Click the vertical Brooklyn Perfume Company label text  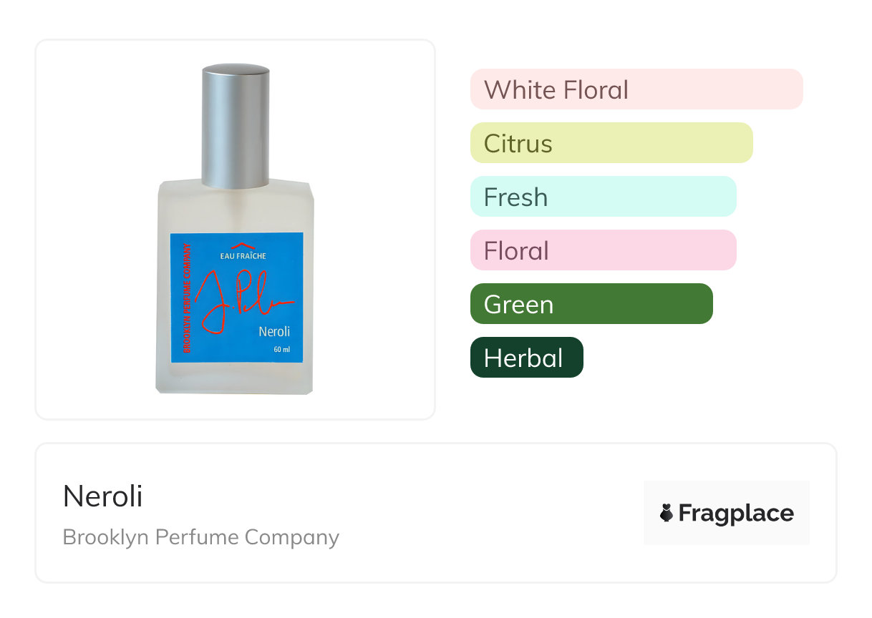tap(188, 299)
